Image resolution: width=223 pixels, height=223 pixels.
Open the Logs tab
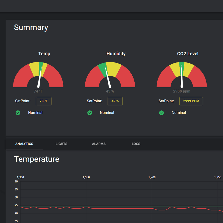[x=136, y=144]
